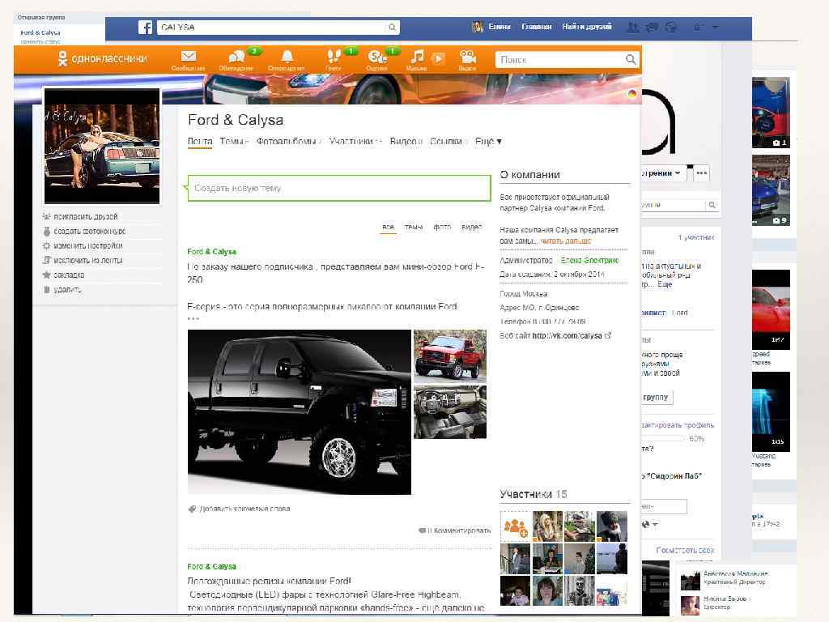Click изменить настройки in sidebar

click(x=87, y=246)
